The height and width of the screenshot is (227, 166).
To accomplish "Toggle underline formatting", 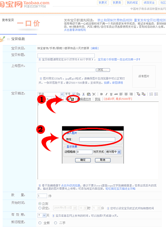I will click(111, 94).
